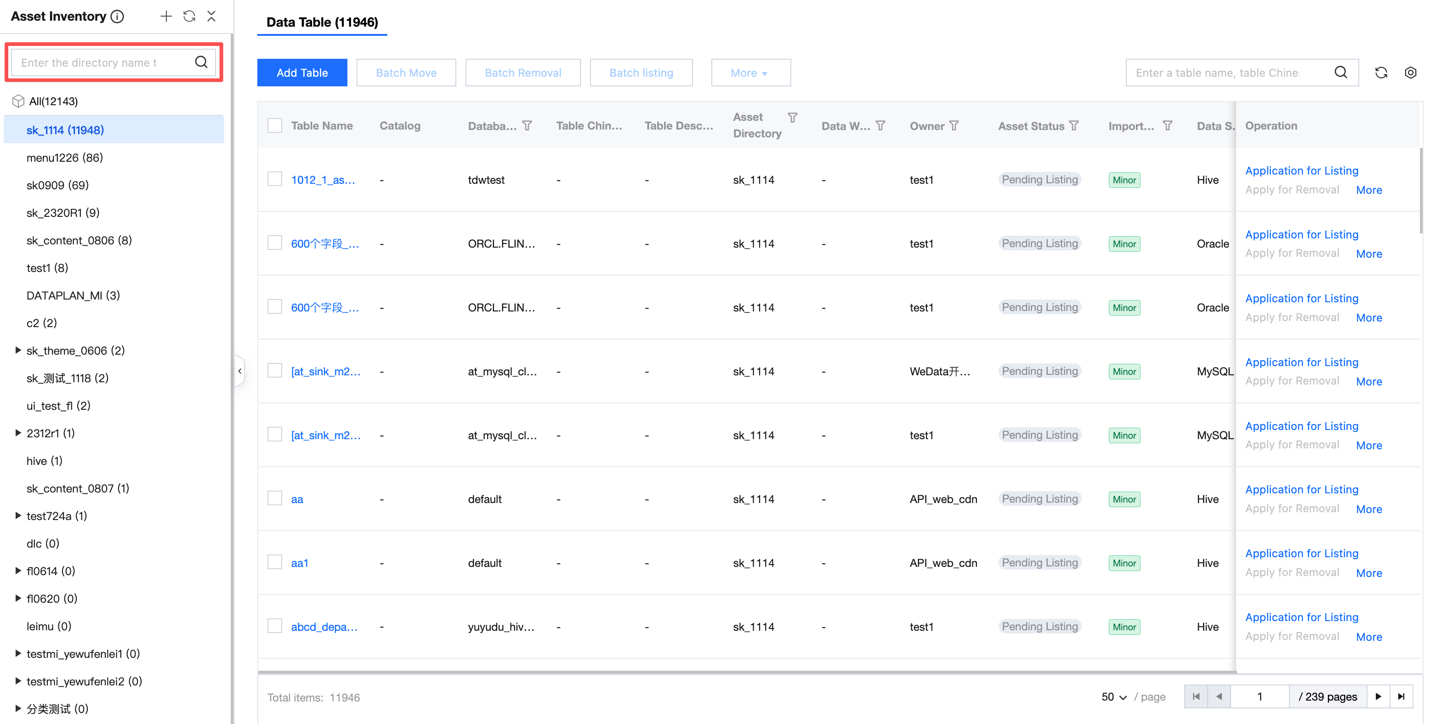Tick the select-all header checkbox

pyautogui.click(x=275, y=126)
